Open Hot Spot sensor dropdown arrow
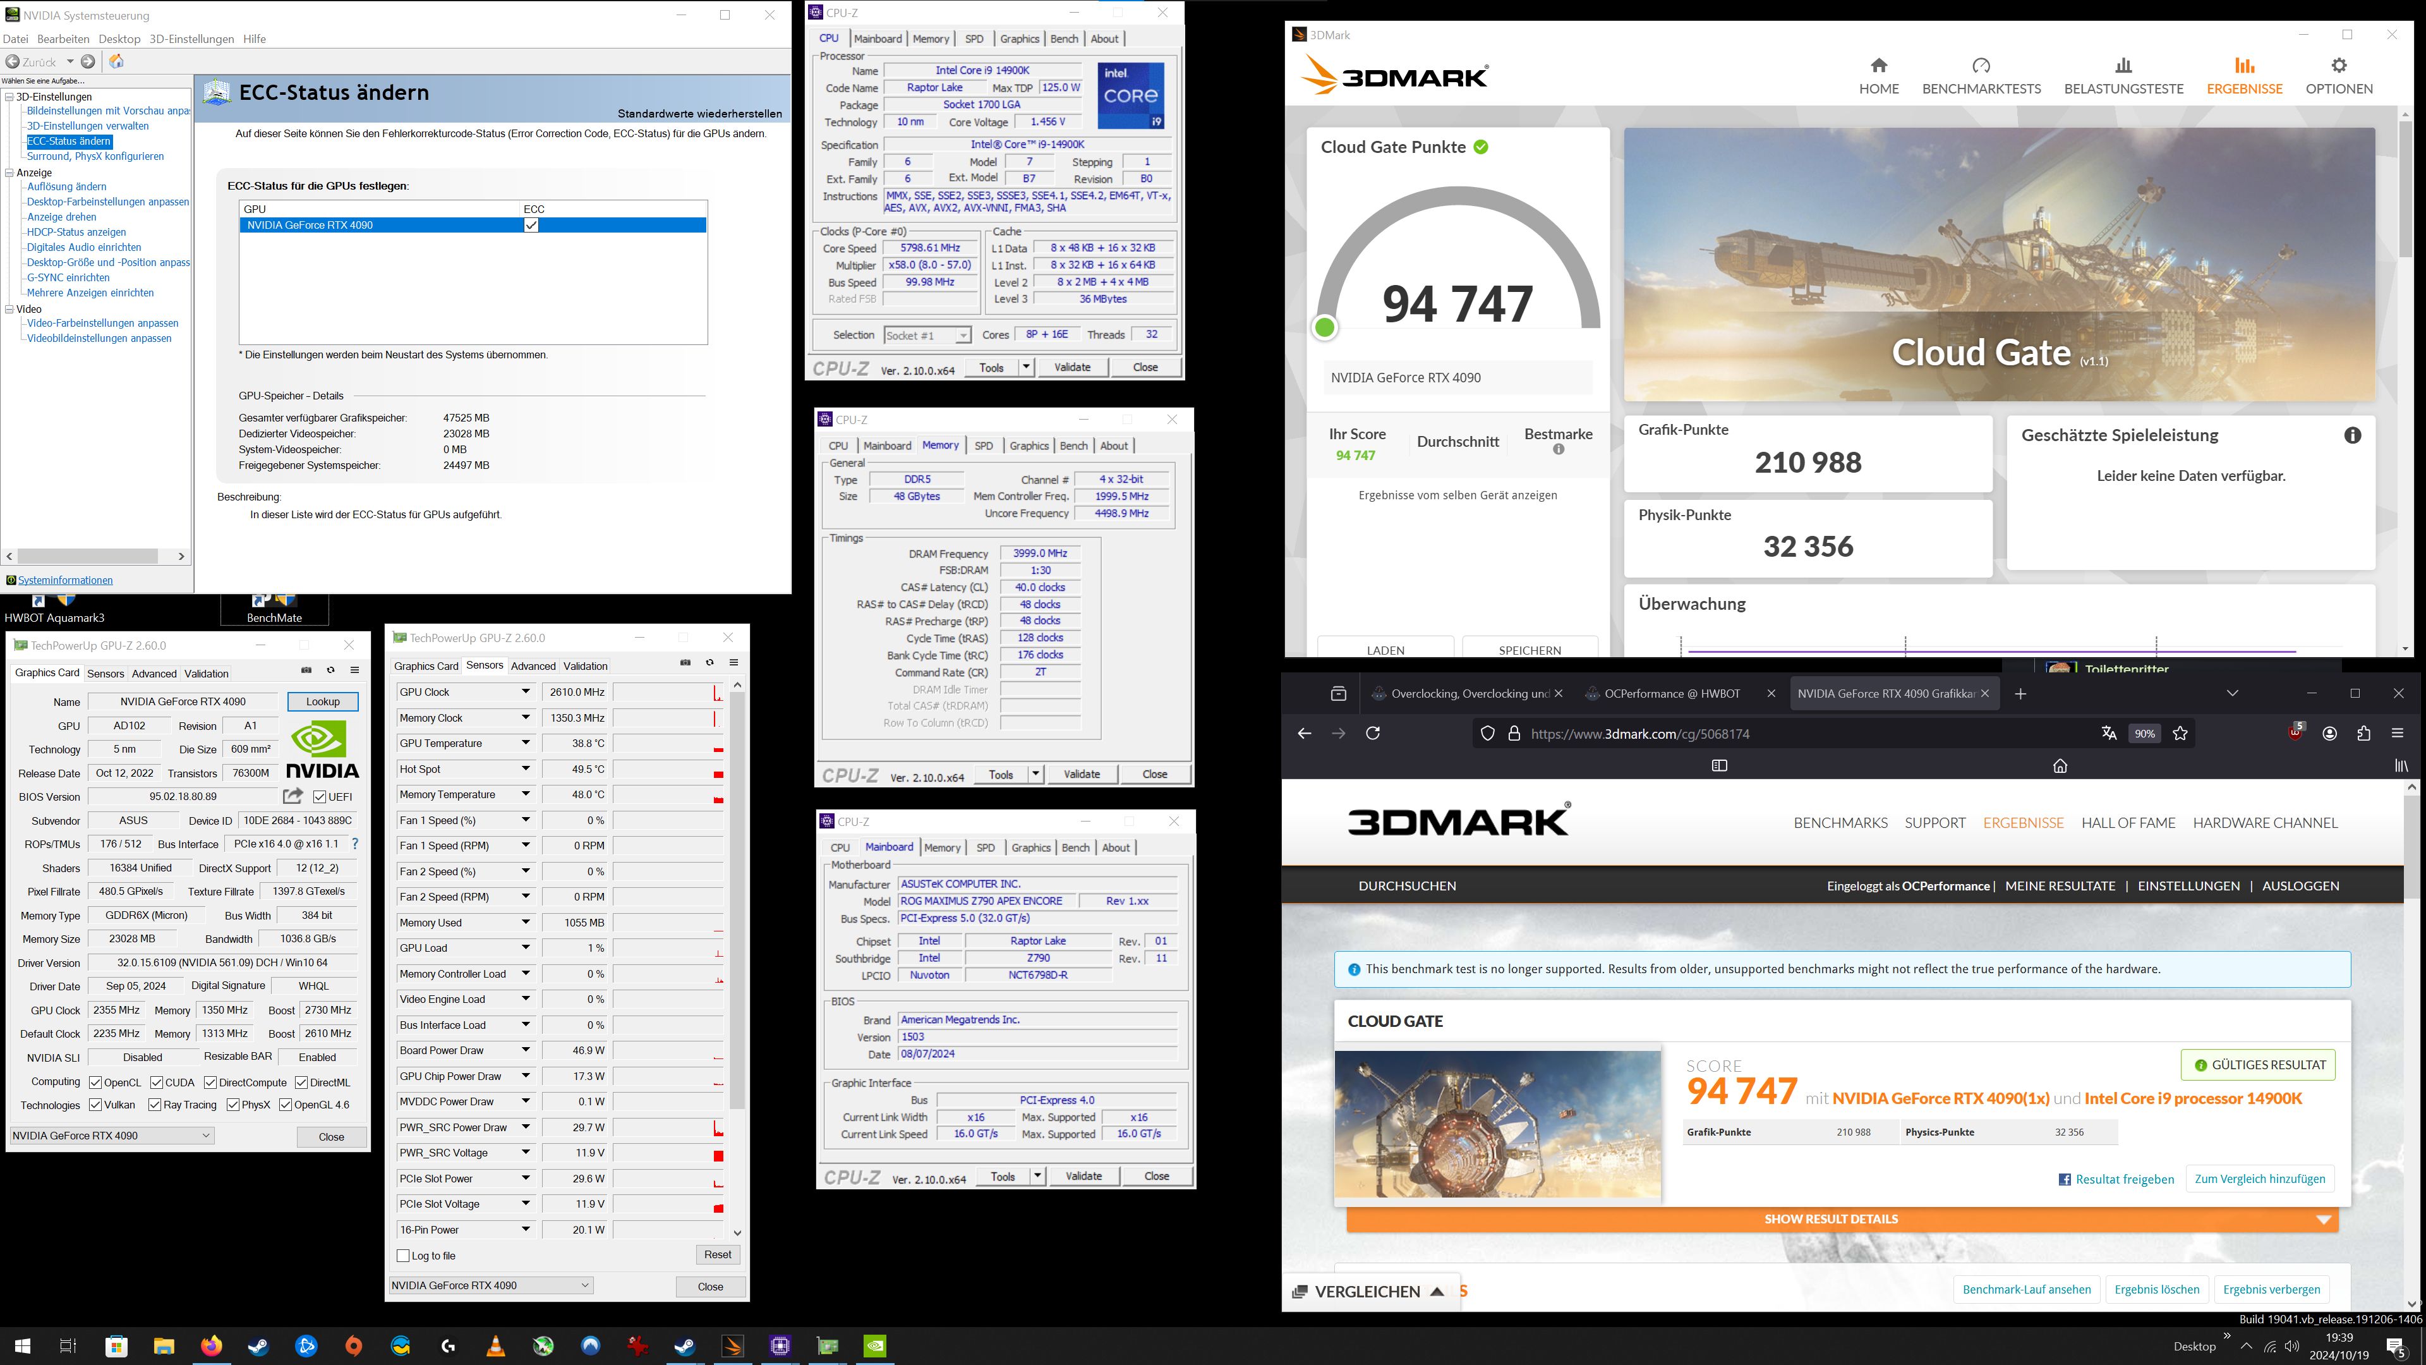 point(526,768)
